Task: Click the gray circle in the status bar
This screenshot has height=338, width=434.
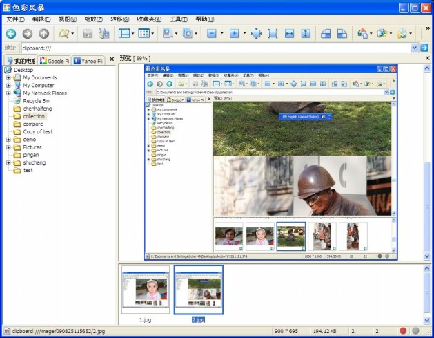Action: coord(416,331)
